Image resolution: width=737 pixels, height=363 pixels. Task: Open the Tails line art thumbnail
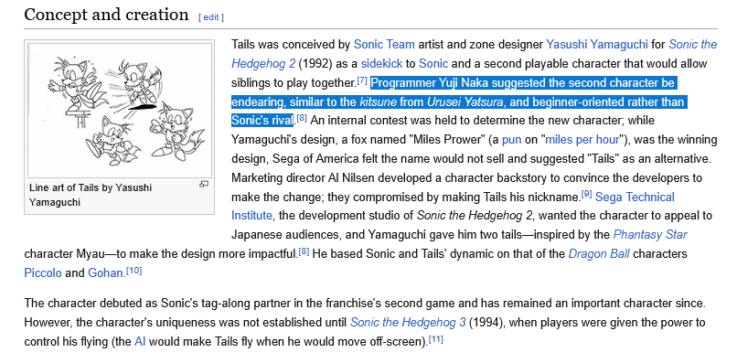click(120, 111)
